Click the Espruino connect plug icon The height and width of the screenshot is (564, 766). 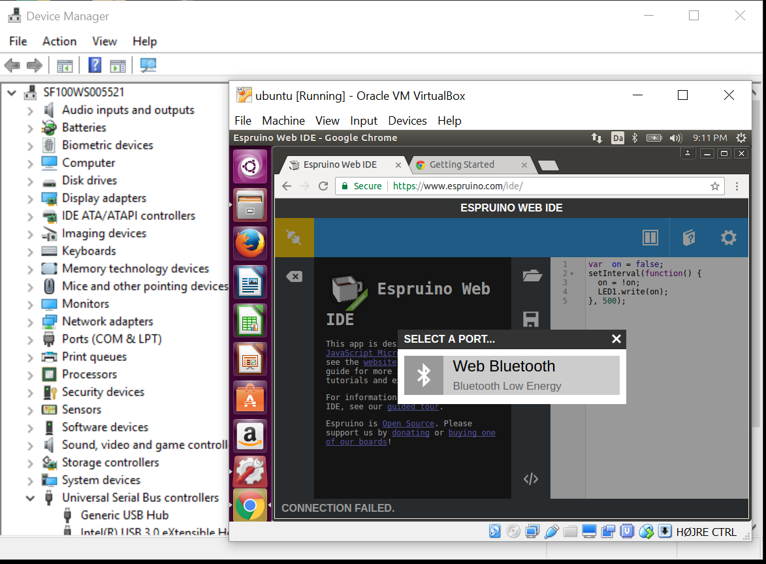tap(294, 238)
